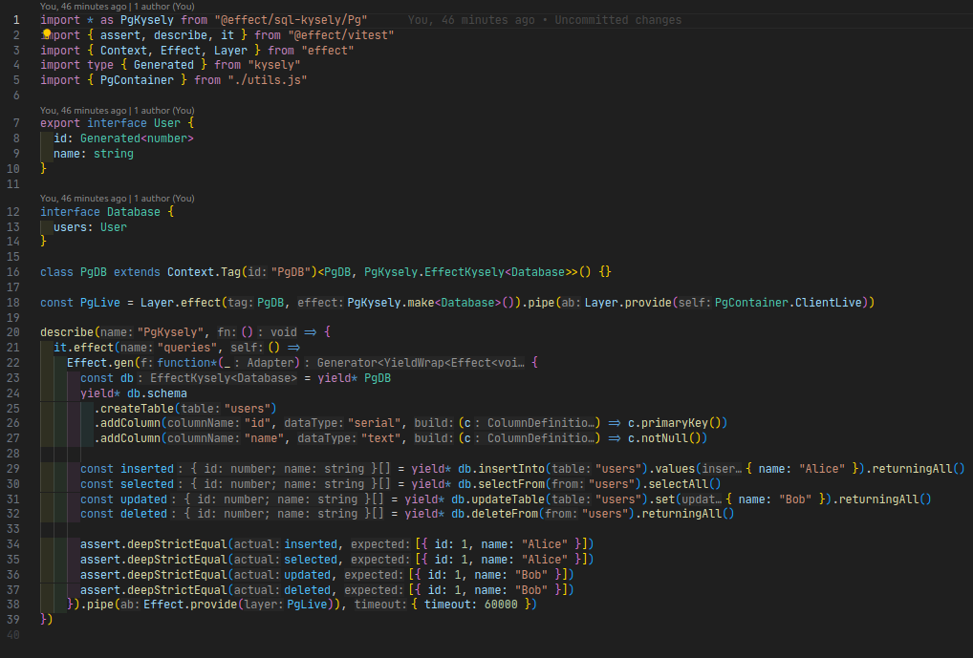Click line number 29 in the gutter
973x658 pixels.
(13, 469)
